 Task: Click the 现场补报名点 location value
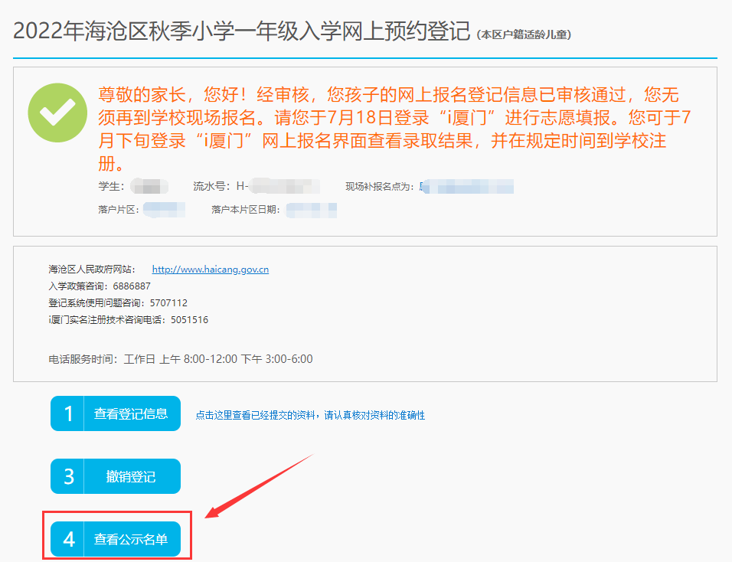pos(469,186)
